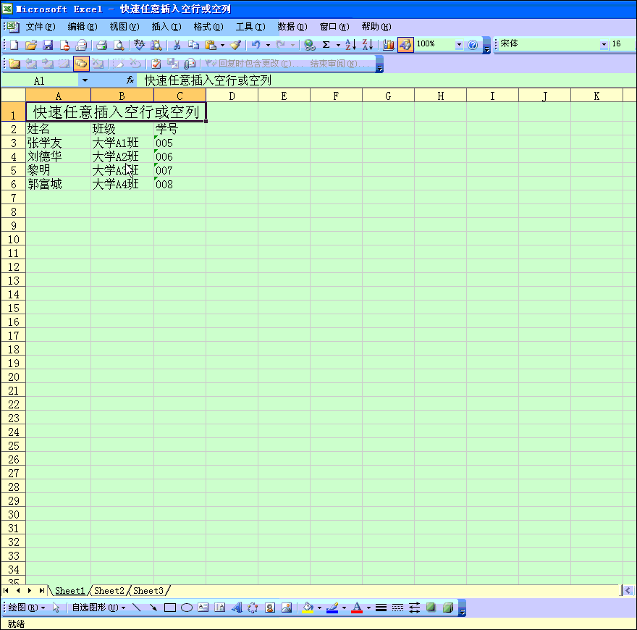This screenshot has width=637, height=630.
Task: Toggle the Select Objects arrow tool
Action: (56, 608)
